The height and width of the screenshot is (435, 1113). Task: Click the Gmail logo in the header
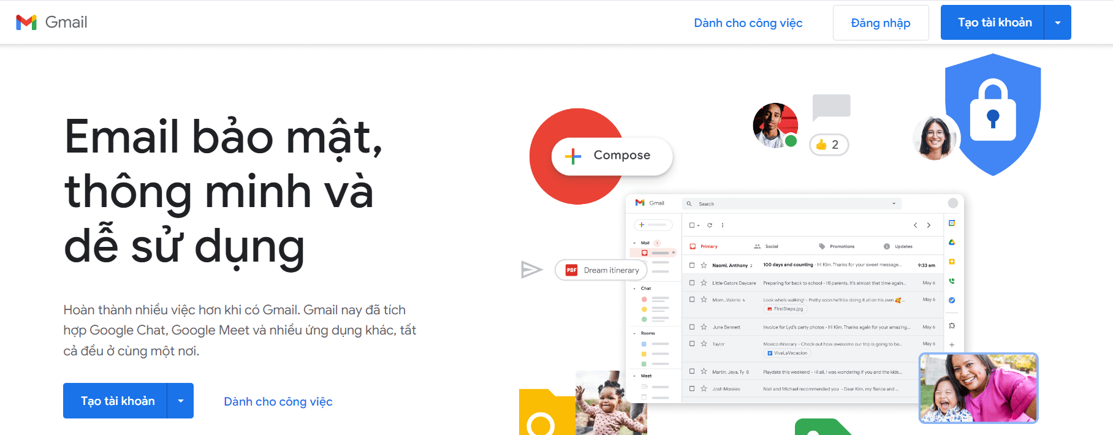coord(51,23)
